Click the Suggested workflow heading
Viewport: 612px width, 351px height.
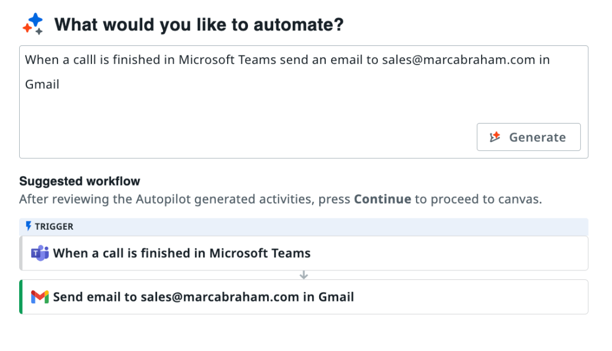[79, 181]
